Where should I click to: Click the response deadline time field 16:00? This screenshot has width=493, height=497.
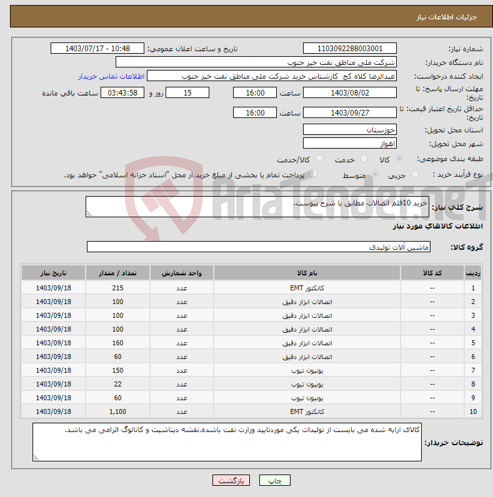[x=255, y=92]
